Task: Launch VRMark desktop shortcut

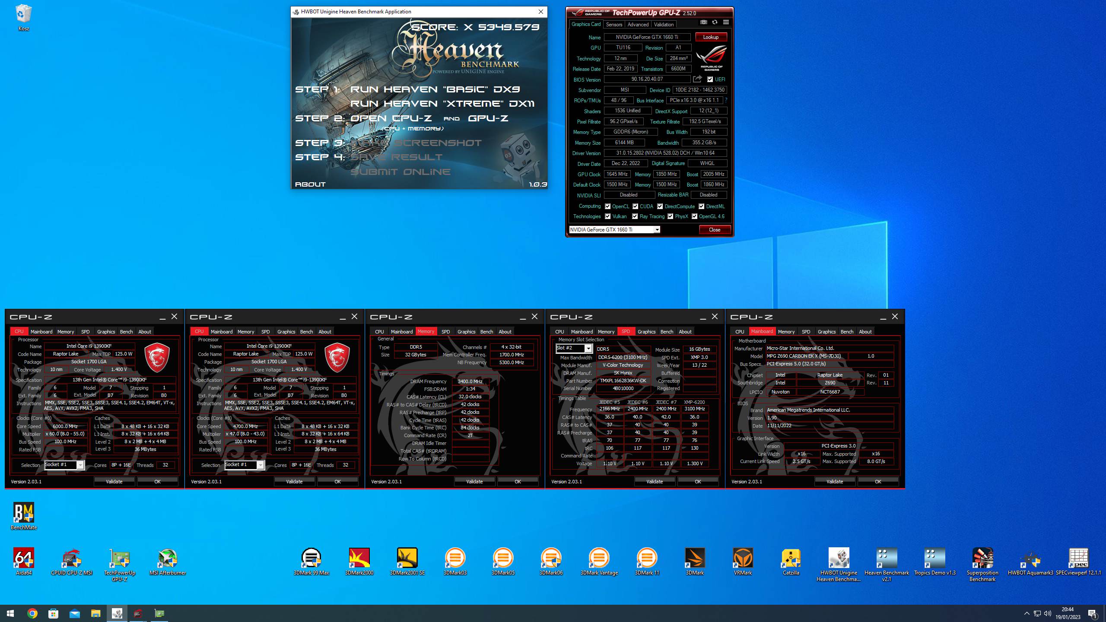Action: (x=743, y=562)
